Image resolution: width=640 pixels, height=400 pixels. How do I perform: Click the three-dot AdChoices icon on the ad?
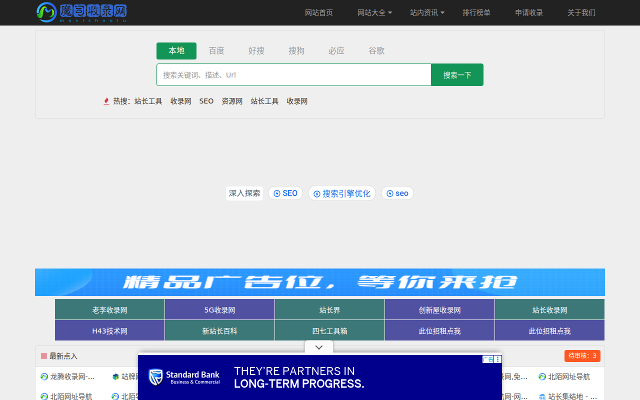(x=497, y=359)
